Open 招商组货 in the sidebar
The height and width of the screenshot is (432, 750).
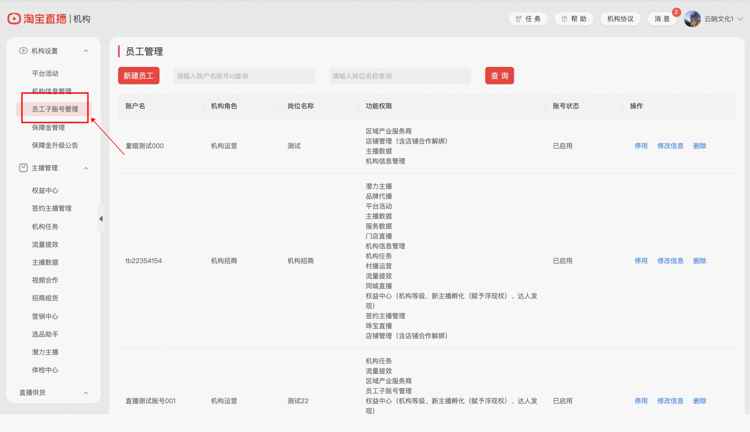(x=45, y=298)
